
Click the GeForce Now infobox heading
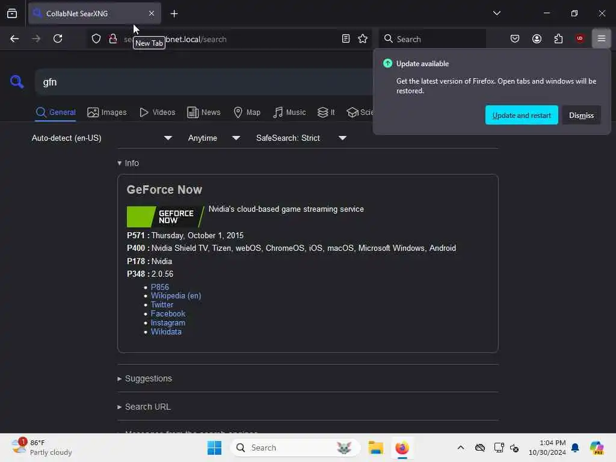pyautogui.click(x=164, y=189)
